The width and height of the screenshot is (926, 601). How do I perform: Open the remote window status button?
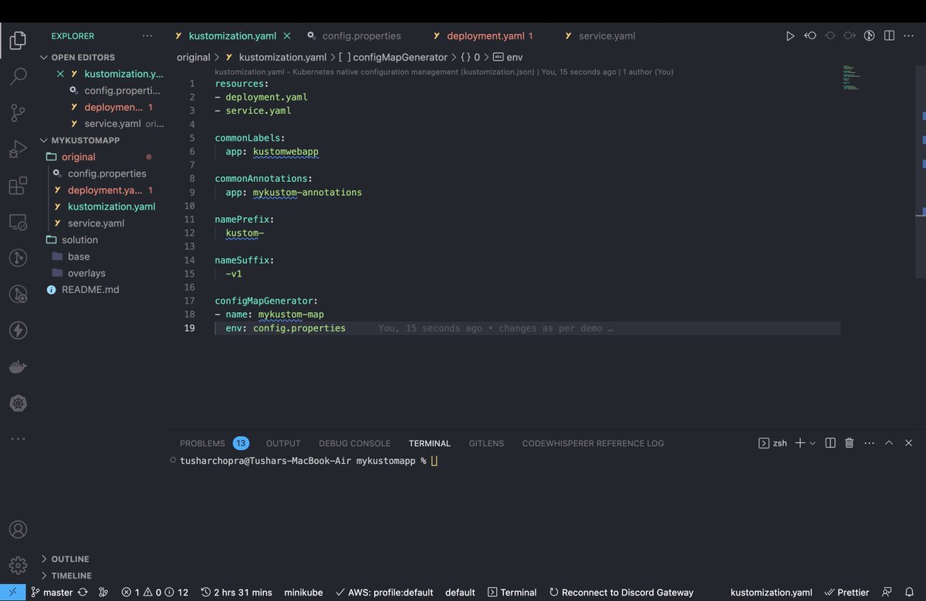coord(12,593)
